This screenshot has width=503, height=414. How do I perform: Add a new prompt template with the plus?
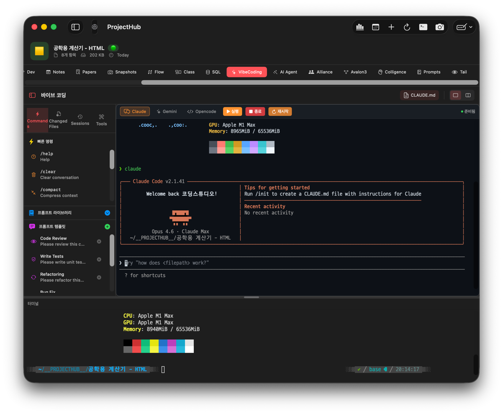107,226
